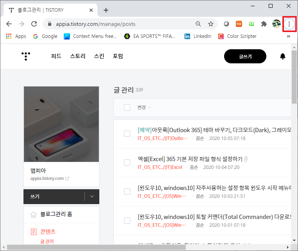Viewport: 298px width, 251px height.
Task: Open the Outlook 365 테마 바꾸기 post
Action: [214, 130]
